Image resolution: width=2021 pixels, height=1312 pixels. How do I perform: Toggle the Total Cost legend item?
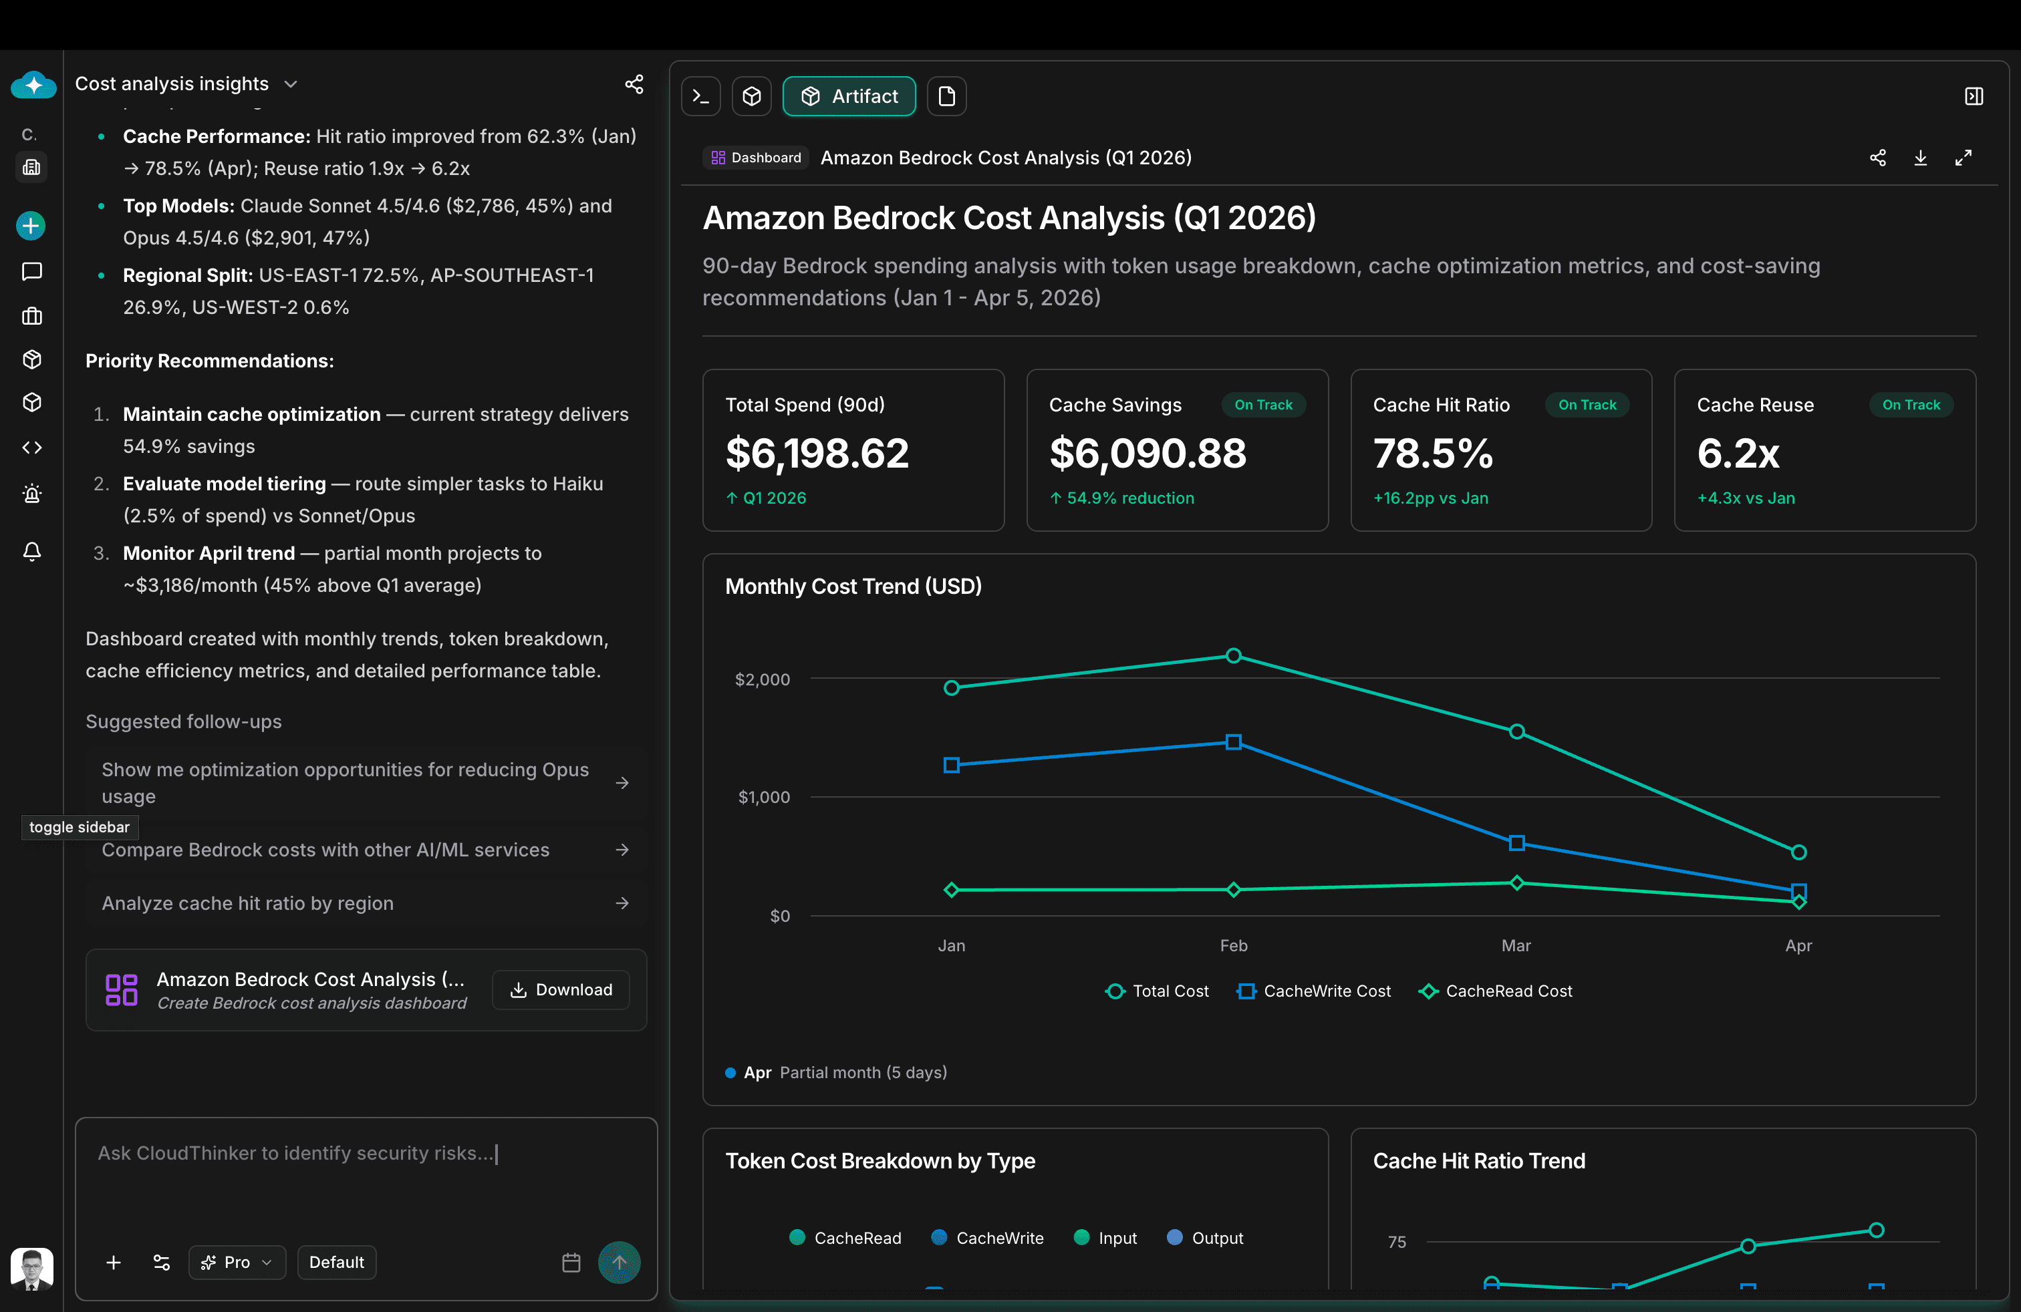[1157, 991]
